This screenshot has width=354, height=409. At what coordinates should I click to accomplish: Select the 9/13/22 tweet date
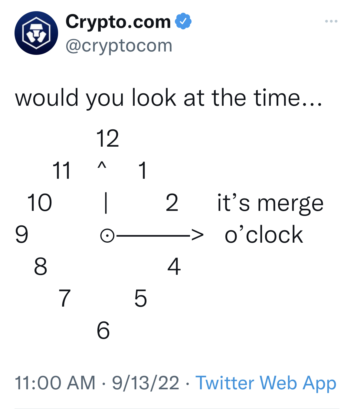tap(146, 383)
